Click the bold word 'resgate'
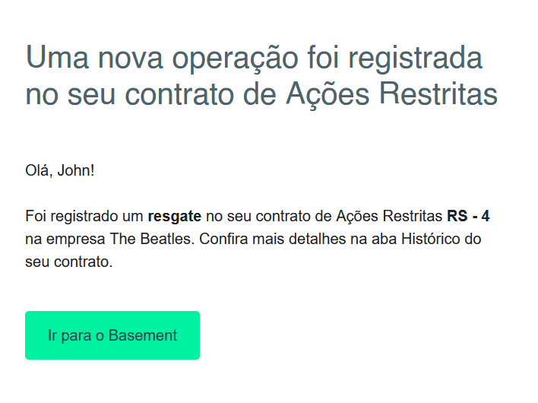Screen dimensions: 538x403 pyautogui.click(x=174, y=217)
